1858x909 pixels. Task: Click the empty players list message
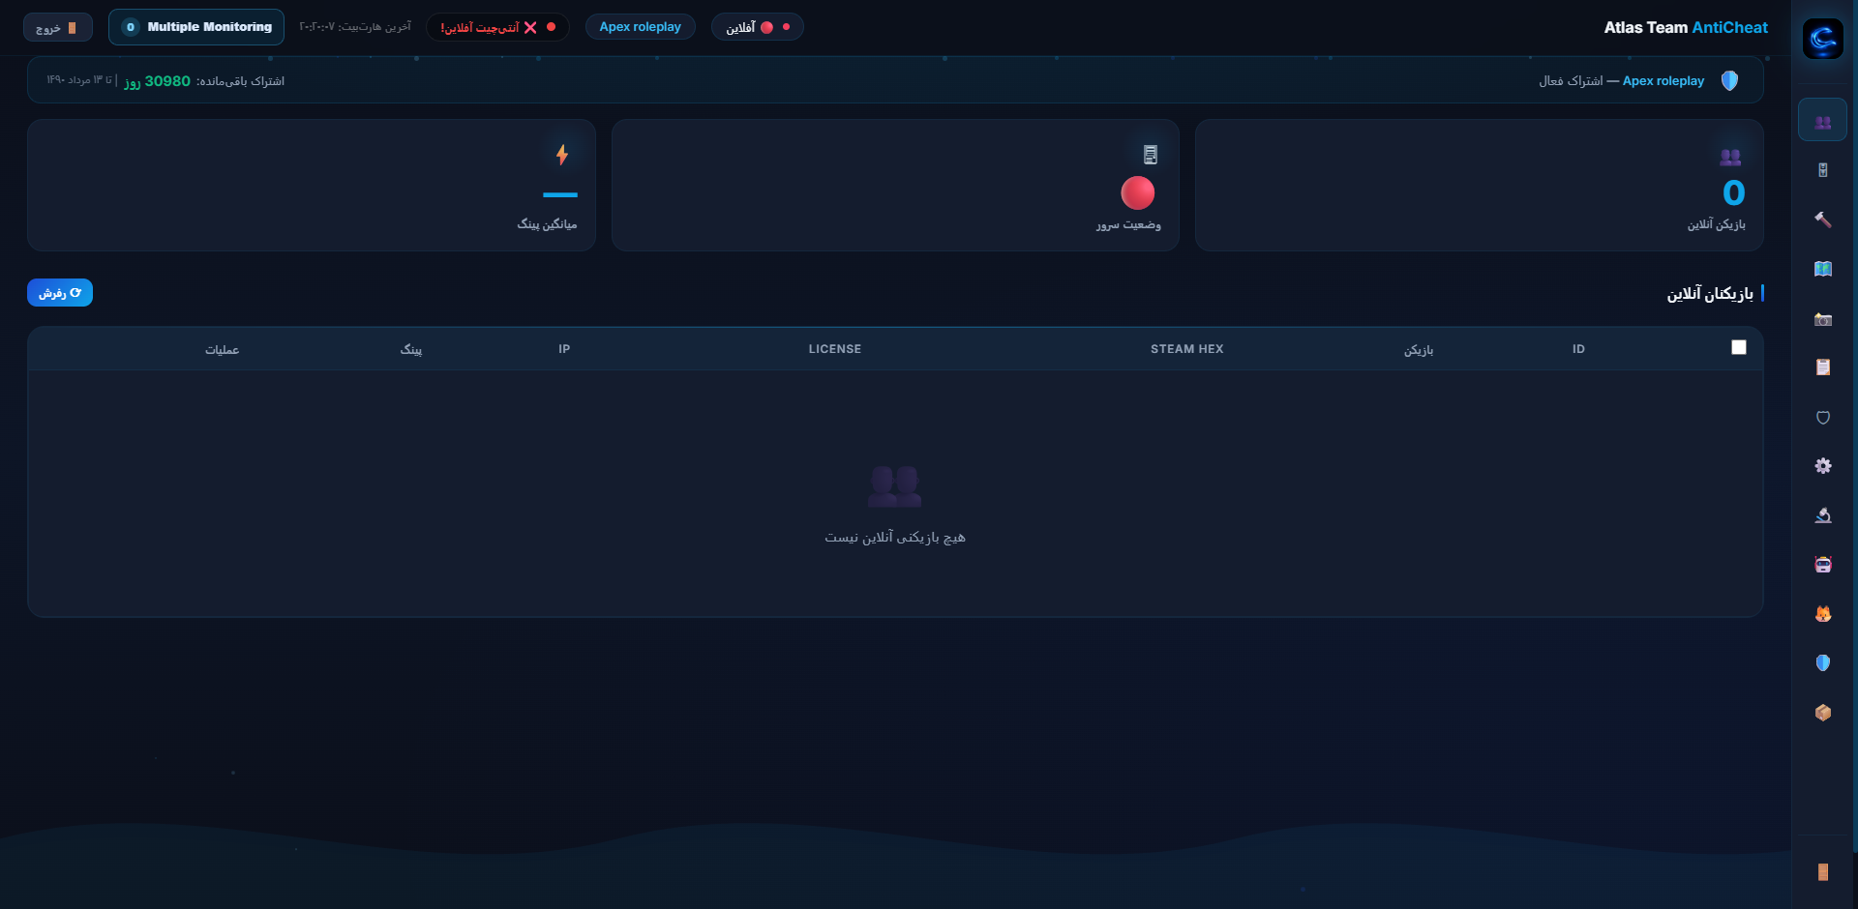895,538
